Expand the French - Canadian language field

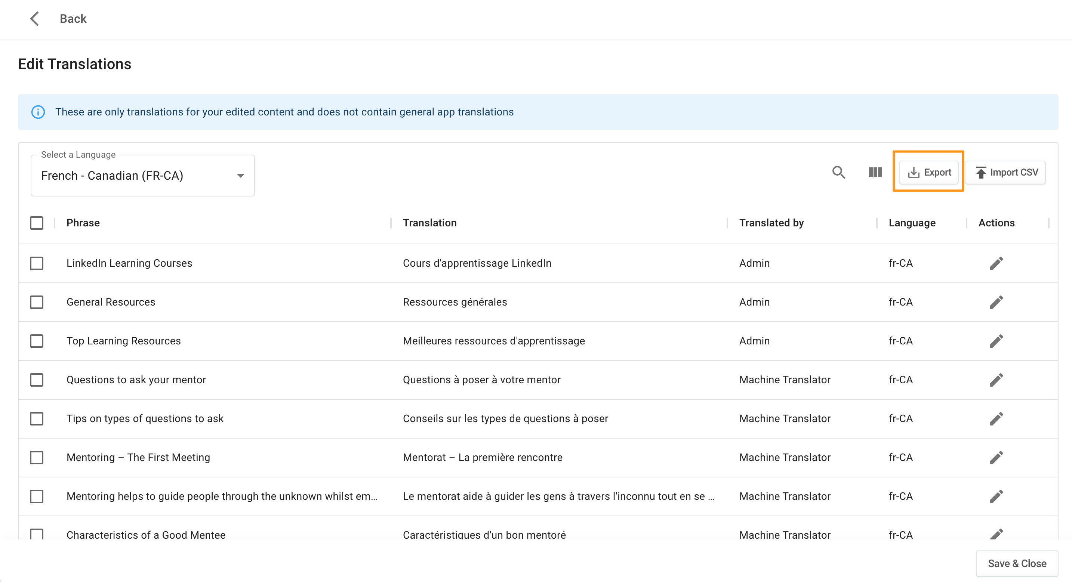tap(142, 176)
